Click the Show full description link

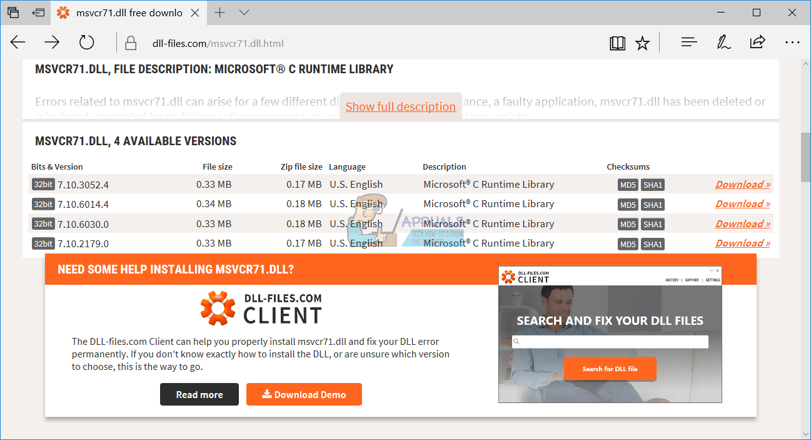pyautogui.click(x=401, y=106)
